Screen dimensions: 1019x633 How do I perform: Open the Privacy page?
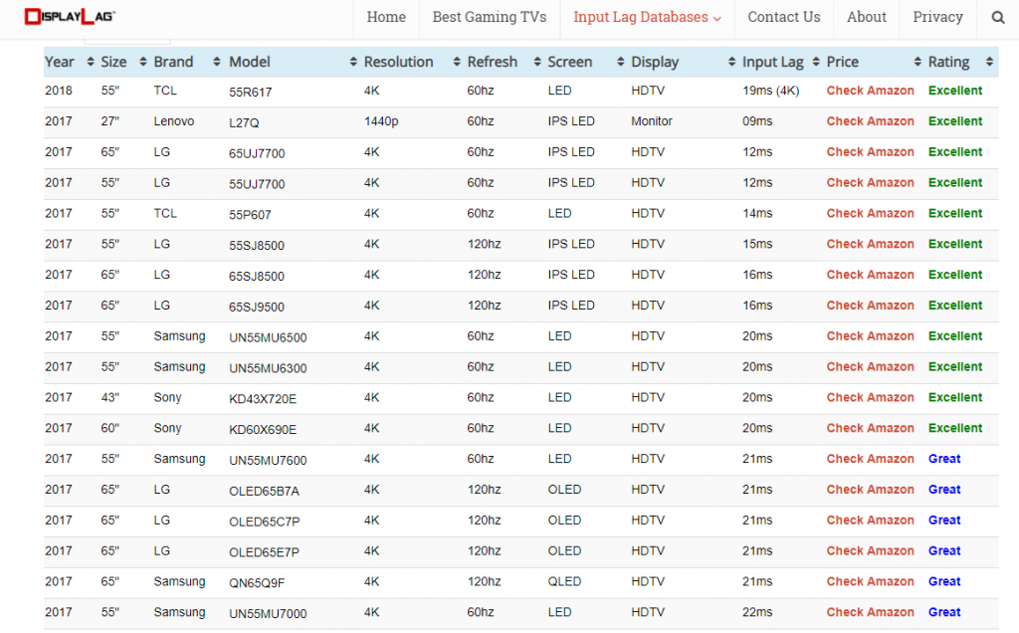937,17
